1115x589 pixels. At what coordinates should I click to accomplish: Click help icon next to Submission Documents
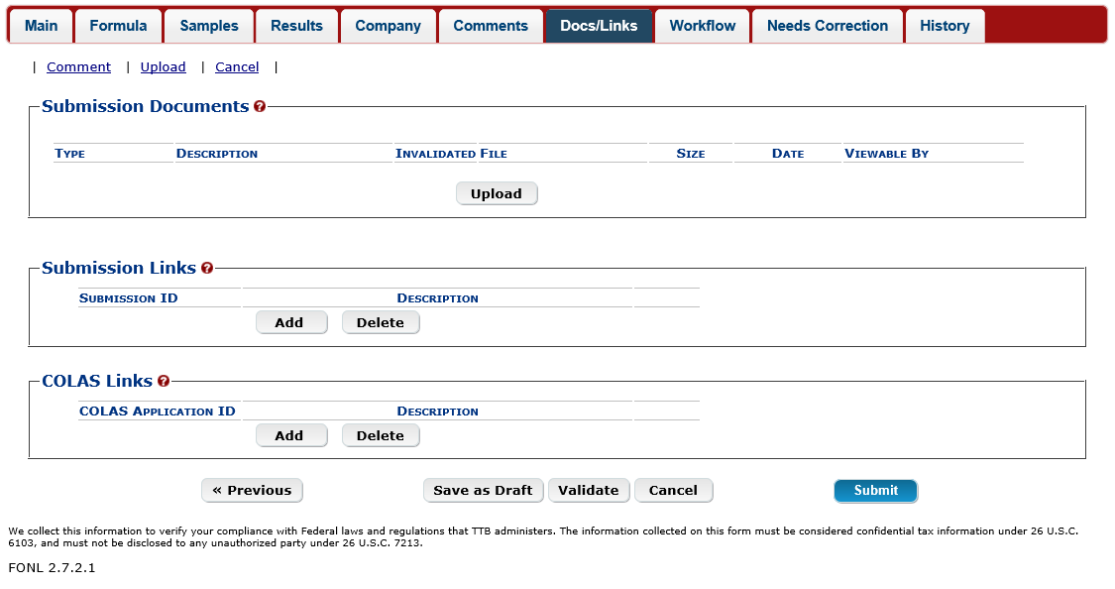(x=260, y=107)
